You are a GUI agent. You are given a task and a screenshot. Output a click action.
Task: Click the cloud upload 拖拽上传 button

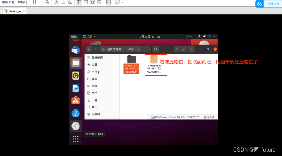[x=269, y=4]
